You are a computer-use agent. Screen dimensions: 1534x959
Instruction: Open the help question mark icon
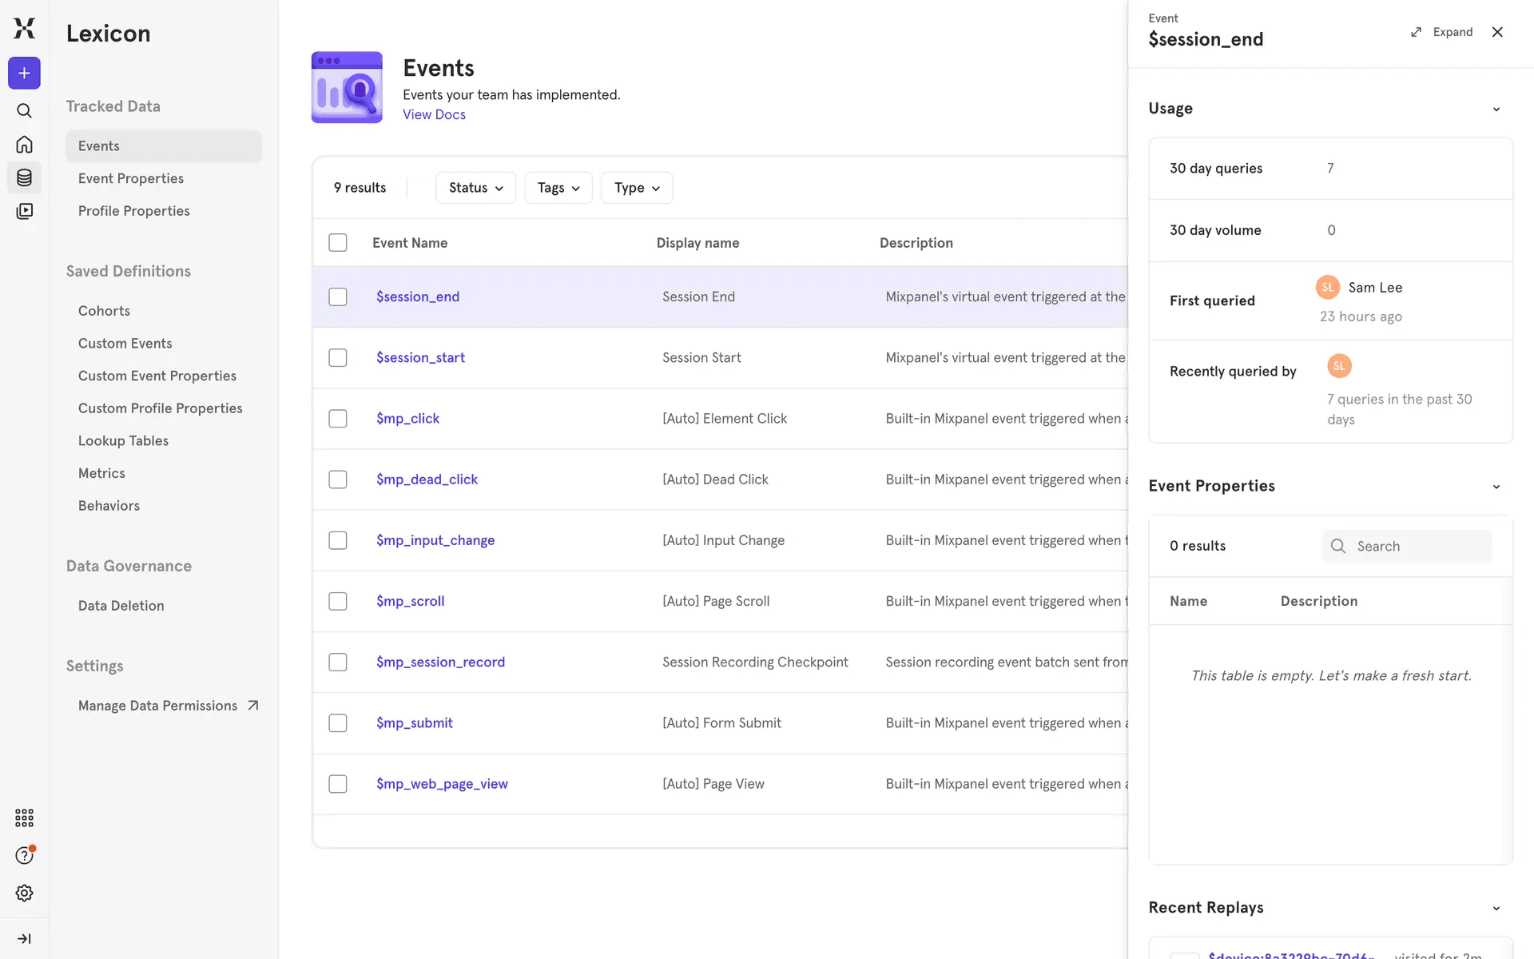[24, 855]
